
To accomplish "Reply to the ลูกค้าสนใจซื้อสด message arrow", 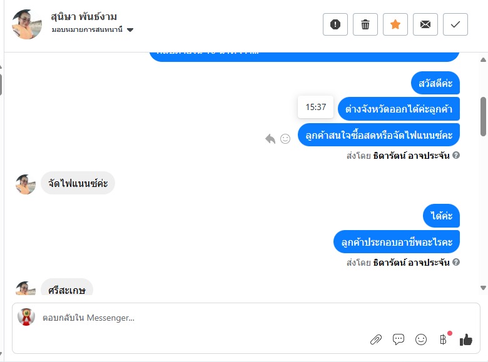I will (x=270, y=139).
